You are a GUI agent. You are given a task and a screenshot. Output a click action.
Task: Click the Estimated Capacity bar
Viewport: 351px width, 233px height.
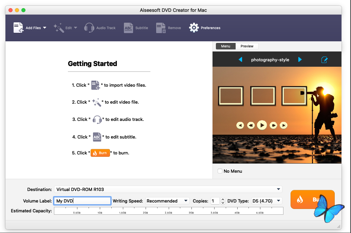[168, 211]
